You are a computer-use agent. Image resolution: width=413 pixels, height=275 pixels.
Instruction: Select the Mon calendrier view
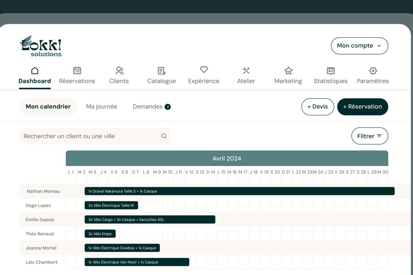coord(48,107)
